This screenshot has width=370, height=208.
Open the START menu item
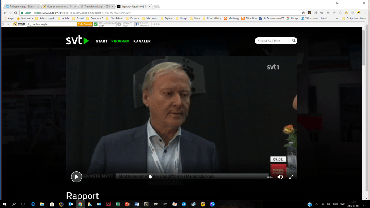point(102,41)
